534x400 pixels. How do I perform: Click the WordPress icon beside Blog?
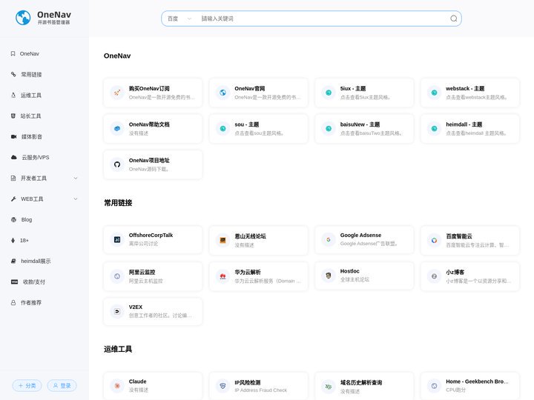tap(13, 220)
